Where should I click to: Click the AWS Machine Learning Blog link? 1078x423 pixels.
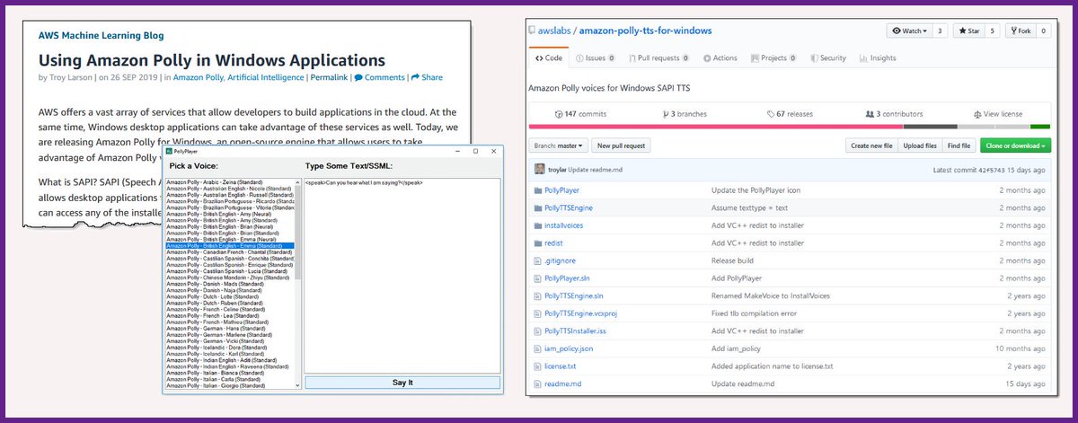(x=101, y=36)
